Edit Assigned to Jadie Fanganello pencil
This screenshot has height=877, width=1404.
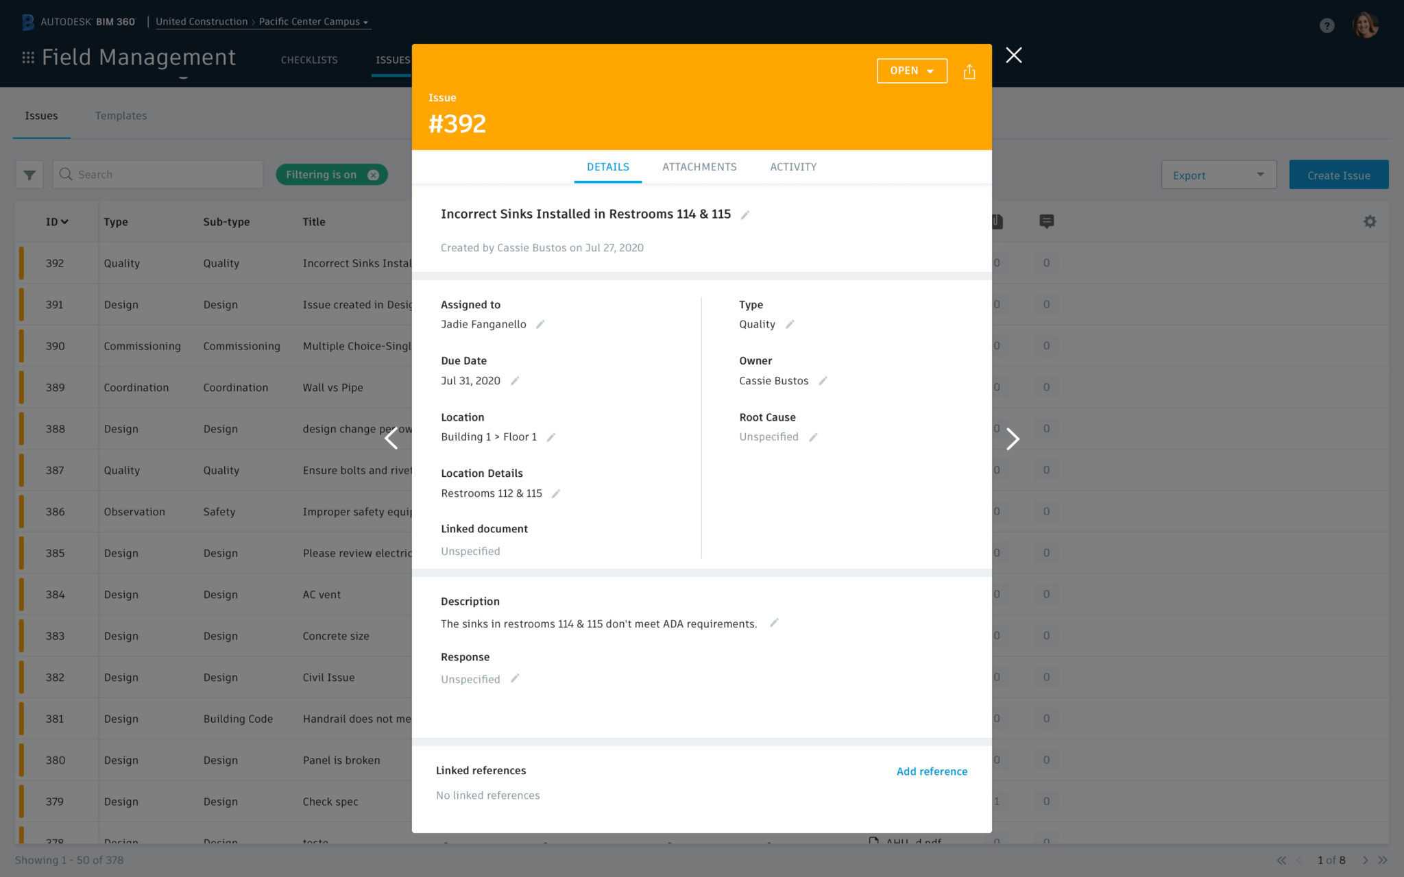point(540,325)
